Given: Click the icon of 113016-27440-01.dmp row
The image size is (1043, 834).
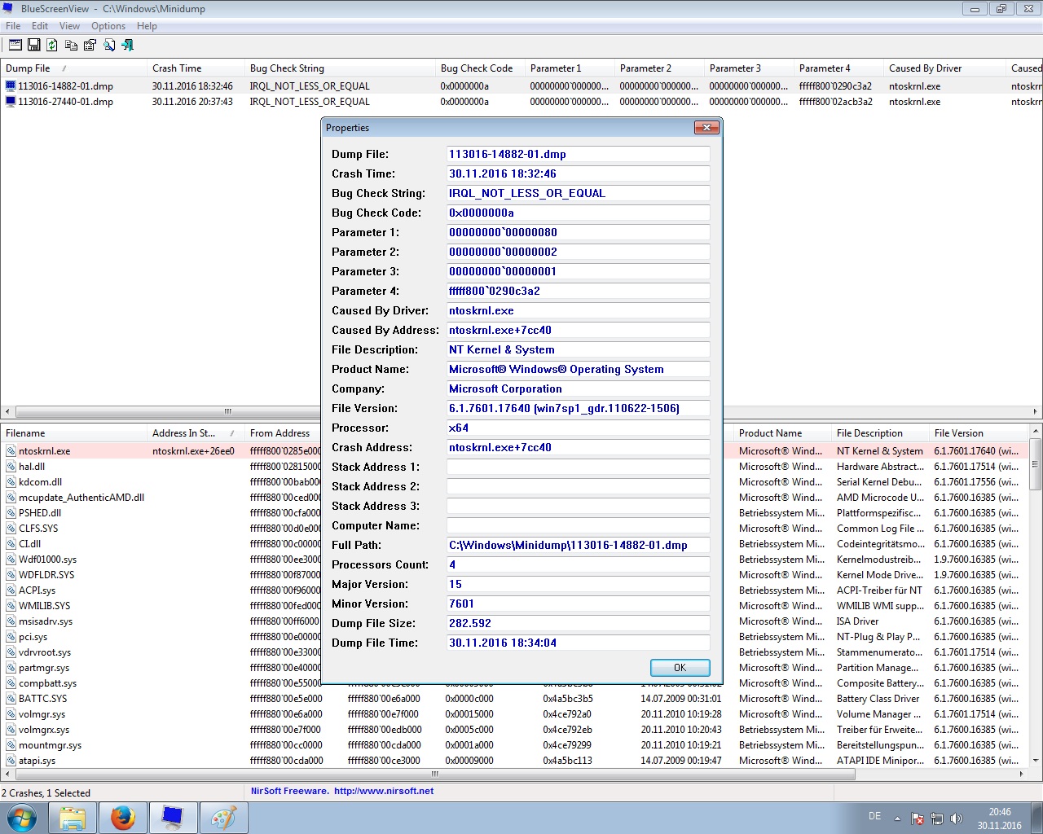Looking at the screenshot, I should pos(11,102).
